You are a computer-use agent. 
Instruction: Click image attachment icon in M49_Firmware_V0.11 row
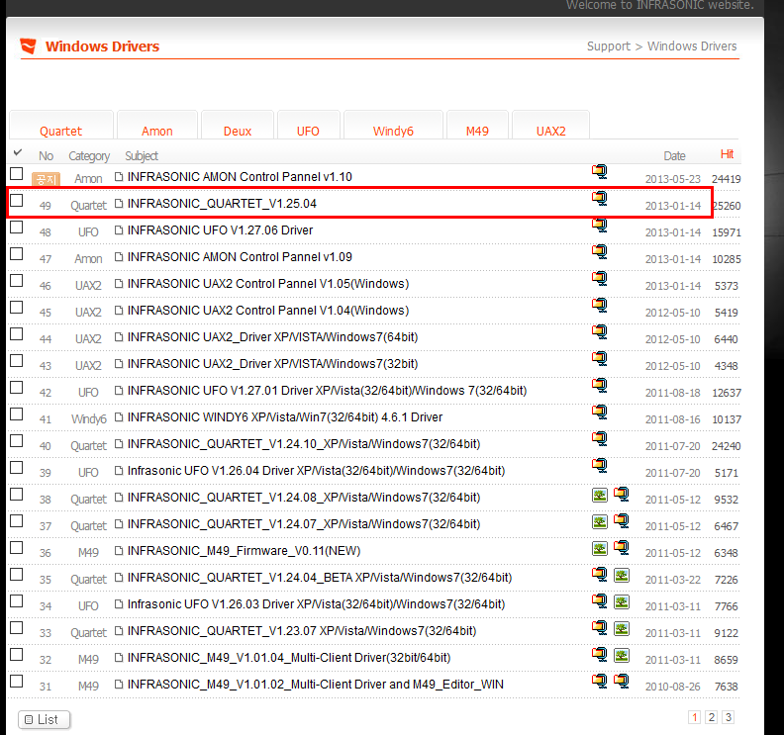coord(600,549)
